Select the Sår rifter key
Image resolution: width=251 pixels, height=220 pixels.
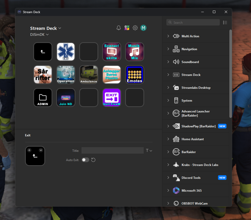point(43,75)
